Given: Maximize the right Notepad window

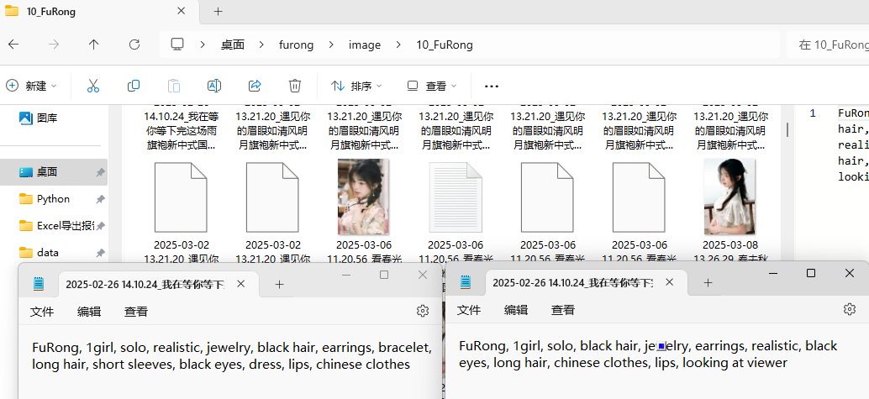Looking at the screenshot, I should pos(811,273).
